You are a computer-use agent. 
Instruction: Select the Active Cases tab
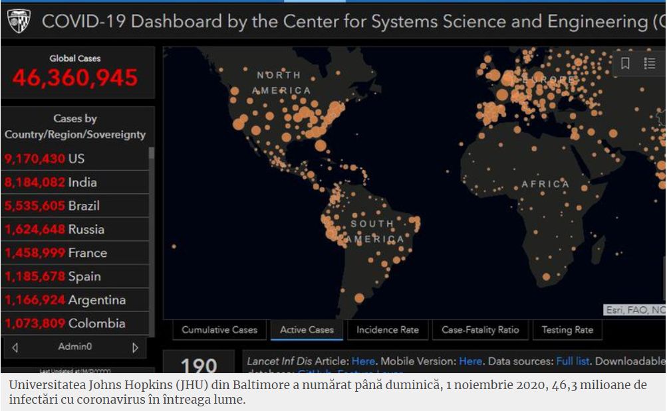(x=307, y=330)
